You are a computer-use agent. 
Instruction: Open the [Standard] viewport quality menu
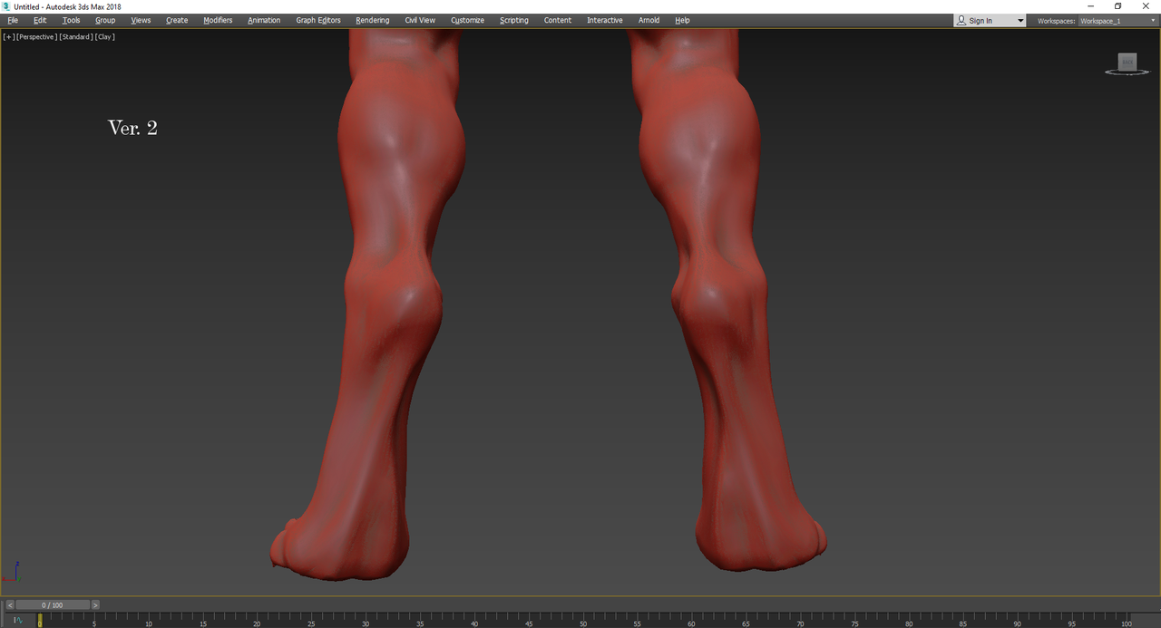(75, 37)
